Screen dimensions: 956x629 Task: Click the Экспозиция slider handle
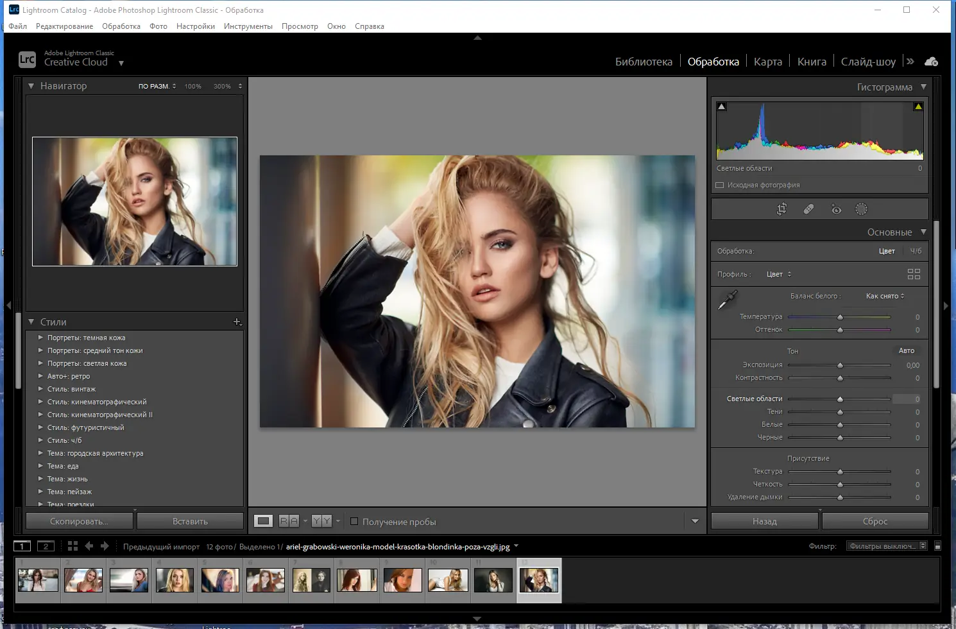(840, 365)
